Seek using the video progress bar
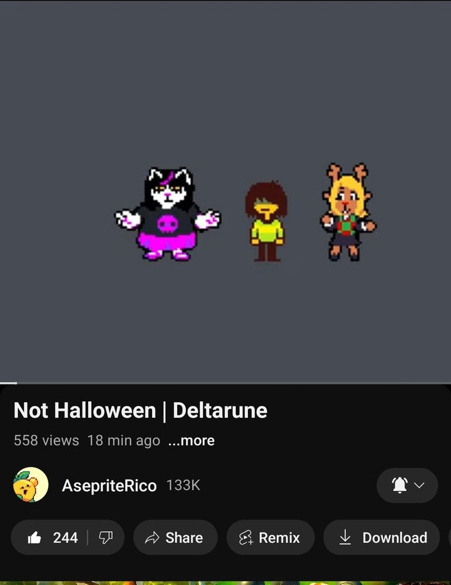This screenshot has width=451, height=585. point(225,383)
